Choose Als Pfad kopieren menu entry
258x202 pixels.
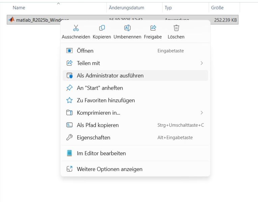tap(98, 125)
